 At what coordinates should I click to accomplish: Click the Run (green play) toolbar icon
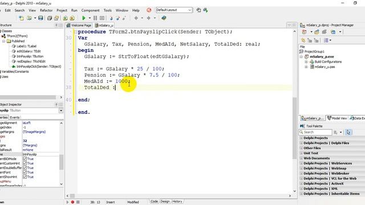(x=84, y=18)
